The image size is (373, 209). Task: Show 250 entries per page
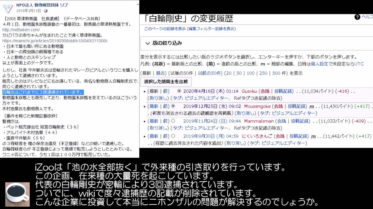263,73
